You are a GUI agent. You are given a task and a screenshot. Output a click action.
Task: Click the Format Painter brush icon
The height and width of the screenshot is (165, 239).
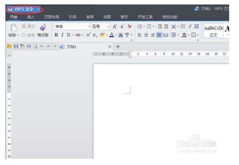pos(43,27)
